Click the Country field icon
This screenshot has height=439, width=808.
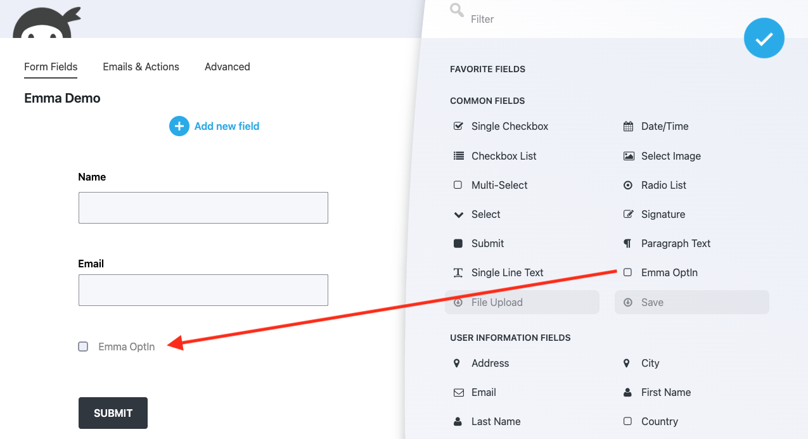628,421
